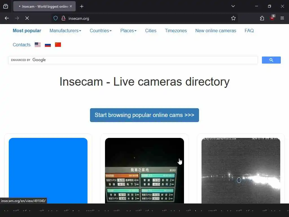Open a new browser tab
The image size is (289, 217).
pyautogui.click(x=82, y=6)
